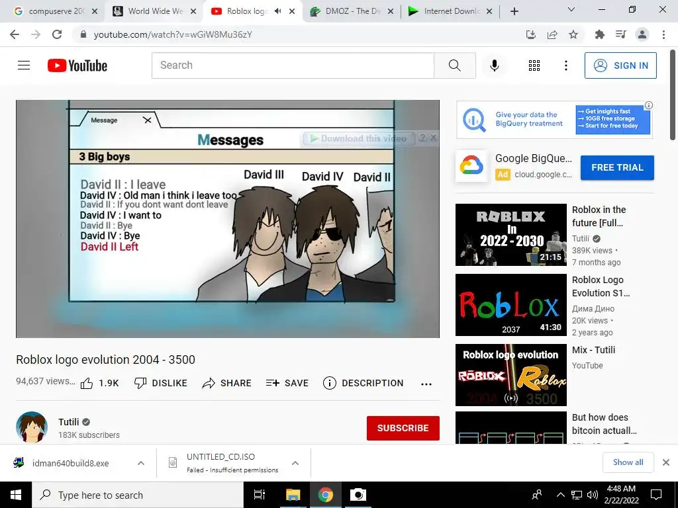The width and height of the screenshot is (678, 508).
Task: Open the Tutili channel avatar
Action: point(32,428)
